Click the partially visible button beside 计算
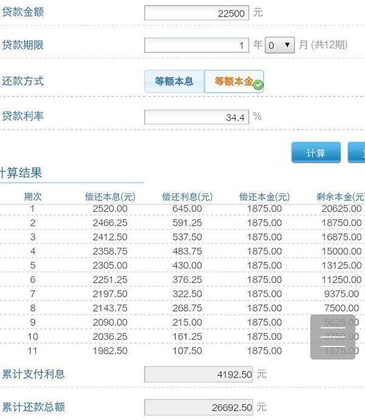Screen dimensions: 365x419 pyautogui.click(x=356, y=152)
